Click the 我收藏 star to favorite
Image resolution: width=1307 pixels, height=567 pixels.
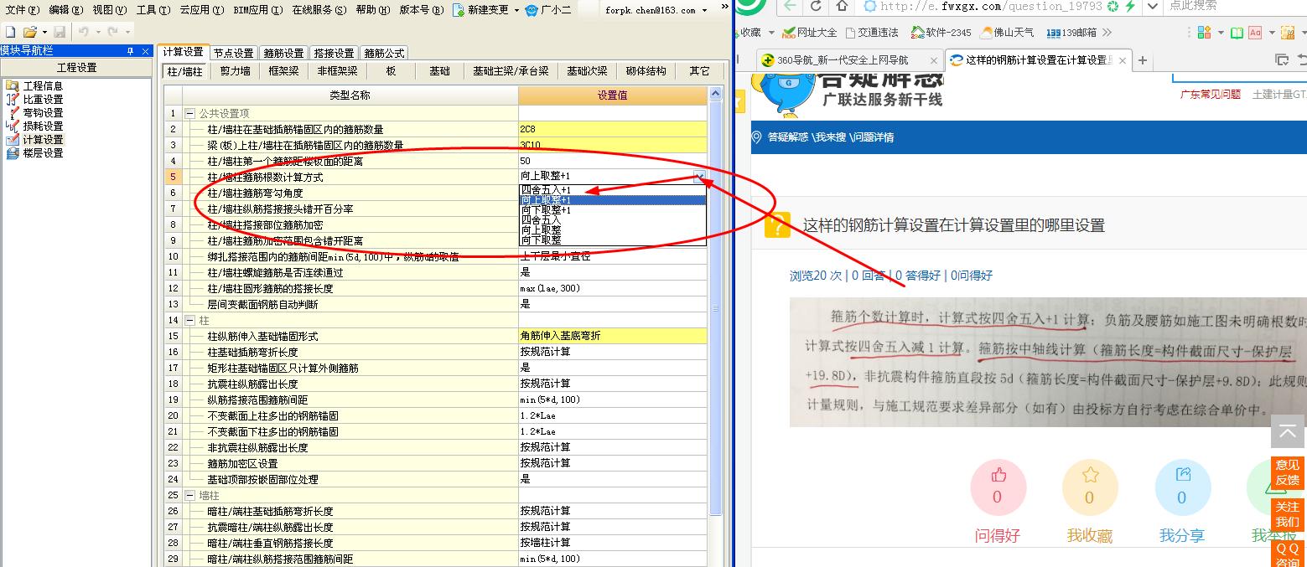click(x=1090, y=487)
